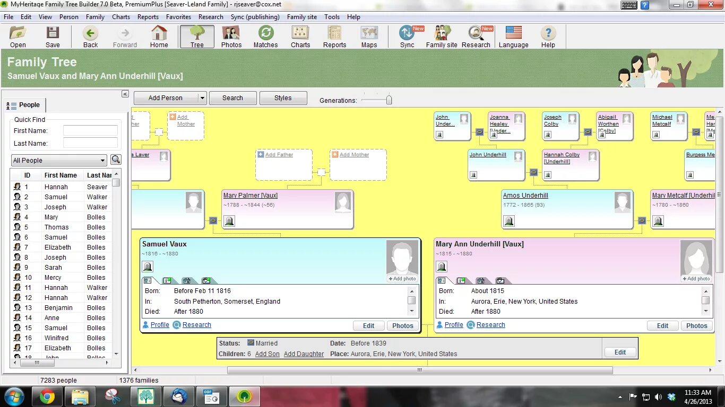Click the Search button above the tree

(232, 98)
